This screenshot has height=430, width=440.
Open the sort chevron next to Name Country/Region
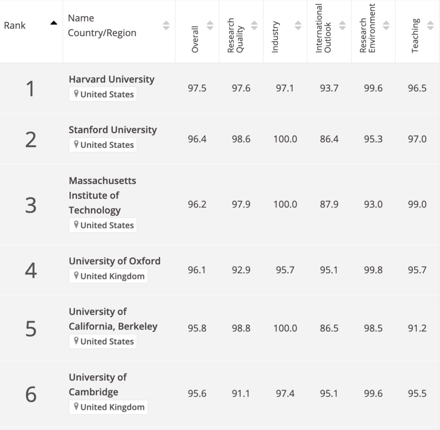[166, 25]
